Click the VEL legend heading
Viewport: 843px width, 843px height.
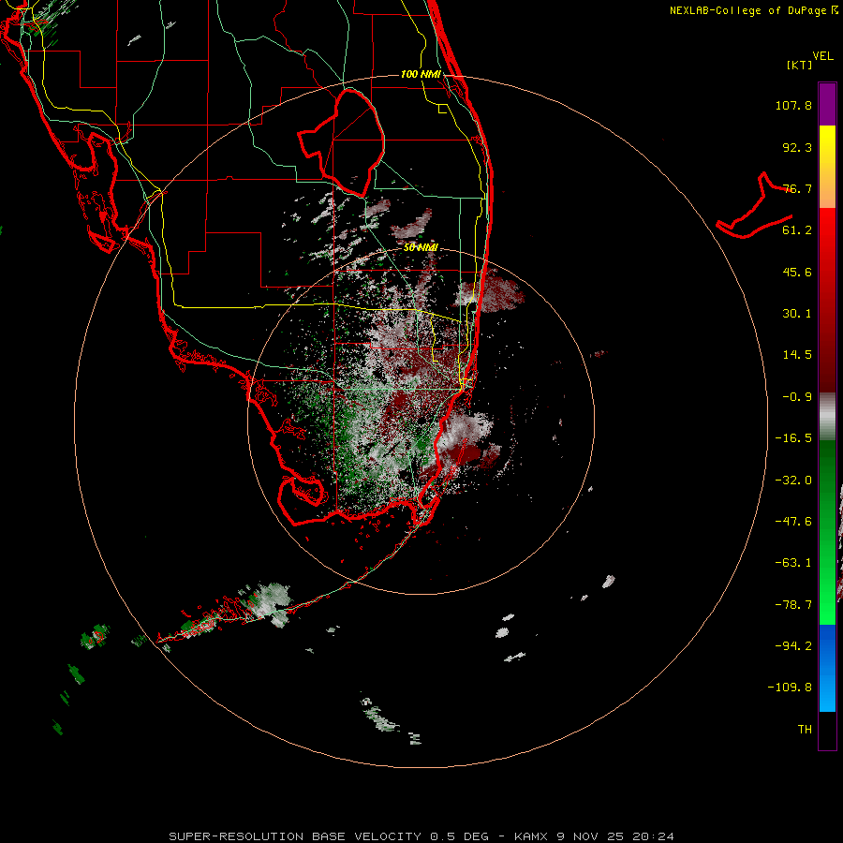pyautogui.click(x=823, y=56)
